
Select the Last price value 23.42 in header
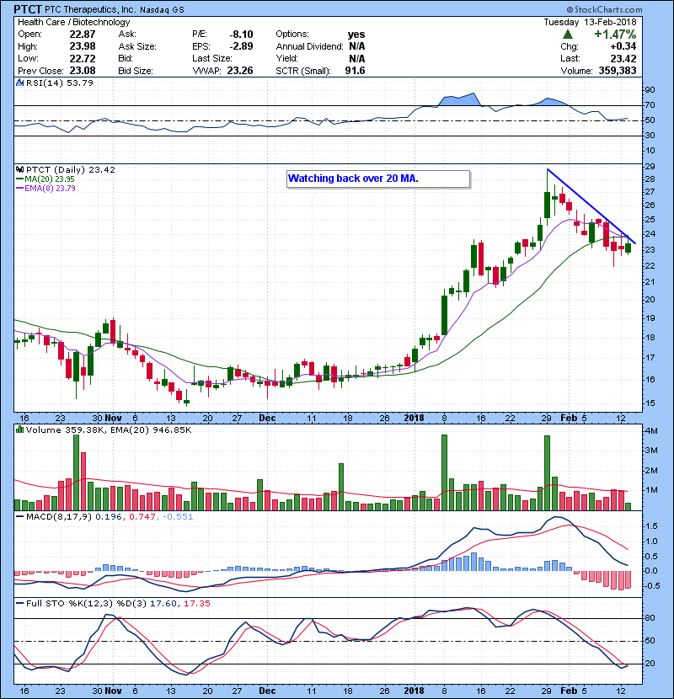click(623, 58)
